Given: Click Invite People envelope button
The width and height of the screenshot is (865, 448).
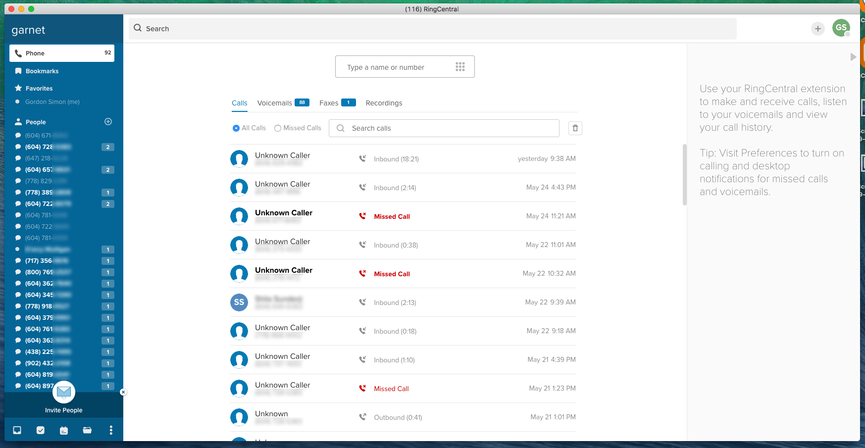Looking at the screenshot, I should 64,393.
